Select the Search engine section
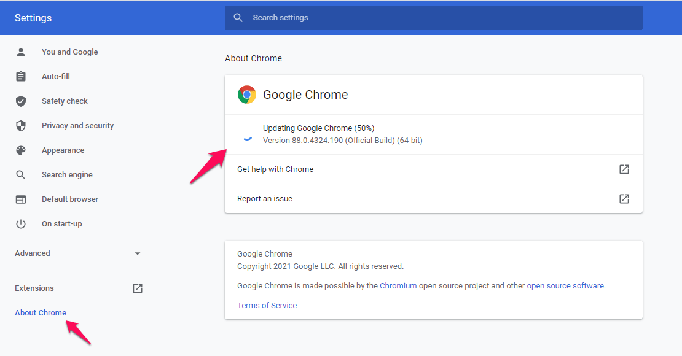Screen dimensions: 682x356 67,175
